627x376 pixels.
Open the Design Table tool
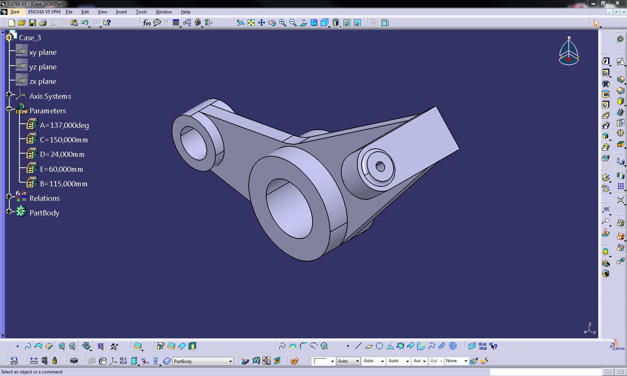tap(176, 23)
